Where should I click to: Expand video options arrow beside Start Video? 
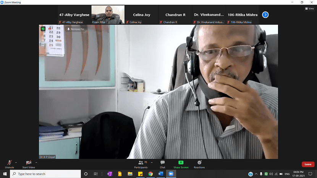pyautogui.click(x=37, y=162)
